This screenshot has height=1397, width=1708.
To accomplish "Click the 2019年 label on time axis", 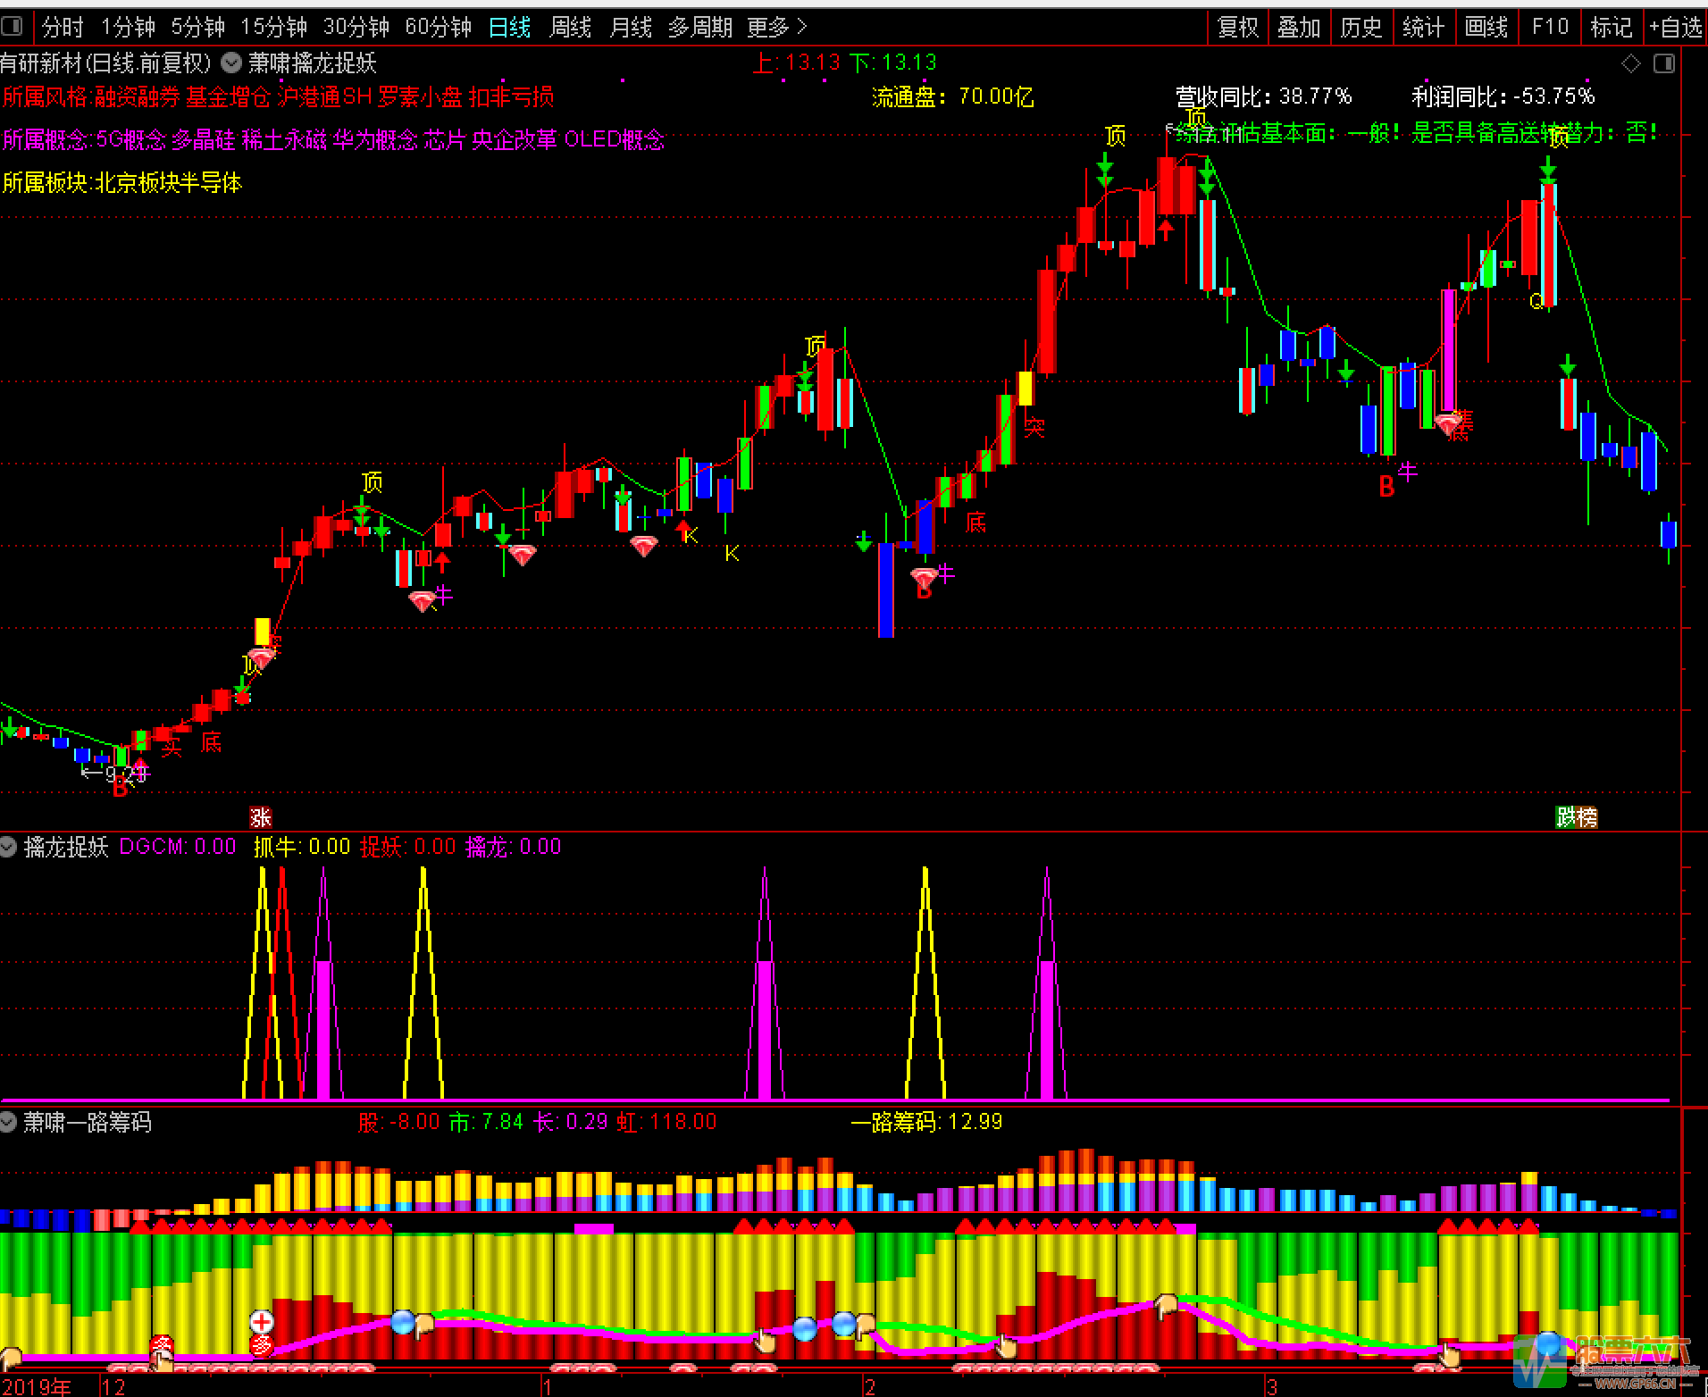I will [38, 1386].
